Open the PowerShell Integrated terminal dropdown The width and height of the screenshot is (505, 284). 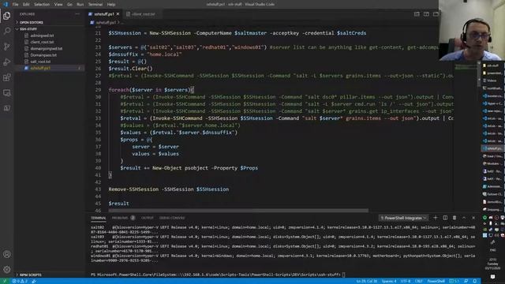[x=403, y=218]
